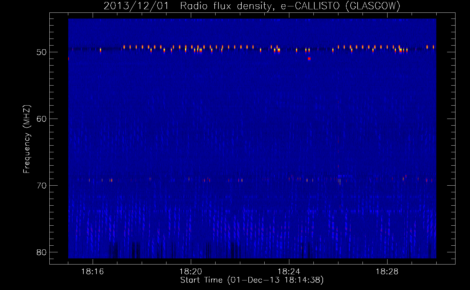Viewport: 470px width, 290px height.
Task: Click the "Start Time (01-Dec-13 18:14:38)" label
Action: (252, 280)
